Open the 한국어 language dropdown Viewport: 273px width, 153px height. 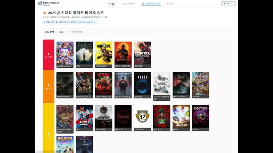click(x=228, y=3)
